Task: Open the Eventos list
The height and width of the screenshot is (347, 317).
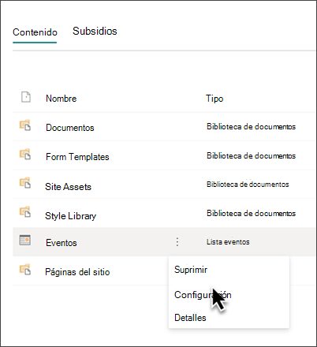Action: 62,243
